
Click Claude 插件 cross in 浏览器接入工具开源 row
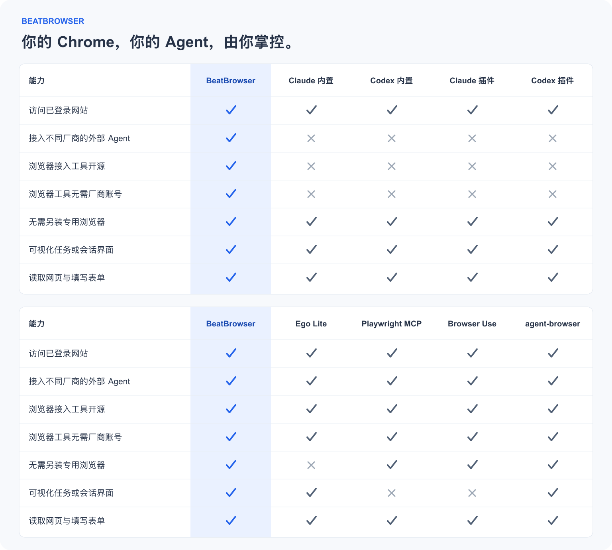coord(472,166)
